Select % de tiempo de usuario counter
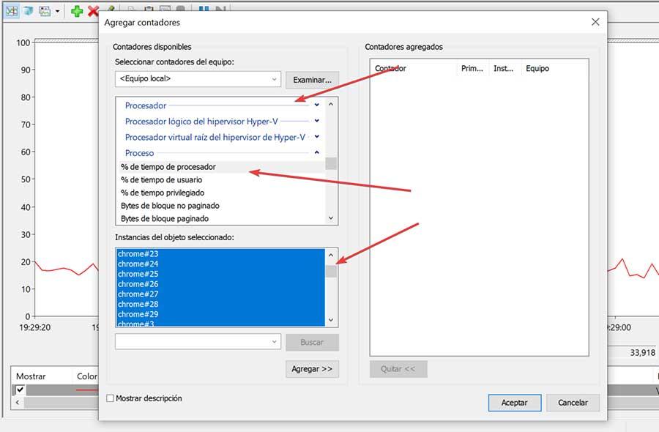 click(x=222, y=180)
